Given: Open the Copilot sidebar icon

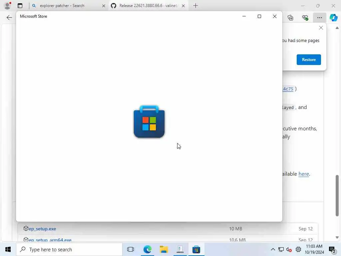Looking at the screenshot, I should pyautogui.click(x=333, y=18).
